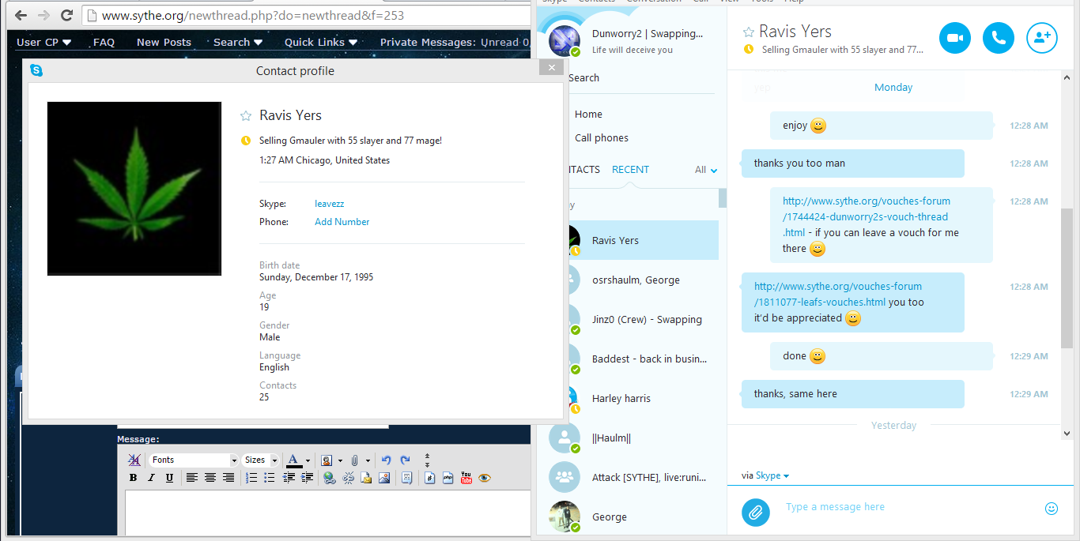Wrap quote tags around selected text
Image resolution: width=1080 pixels, height=541 pixels.
[406, 478]
